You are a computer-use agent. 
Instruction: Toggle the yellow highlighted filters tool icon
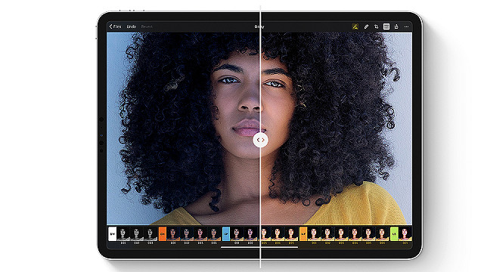(355, 26)
